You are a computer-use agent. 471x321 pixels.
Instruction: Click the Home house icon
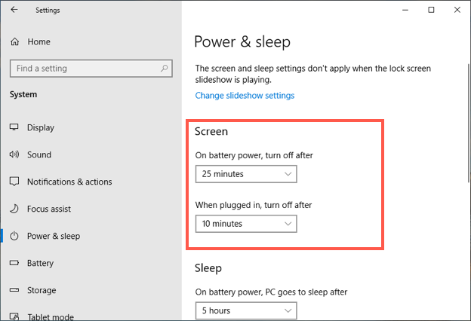(x=15, y=41)
